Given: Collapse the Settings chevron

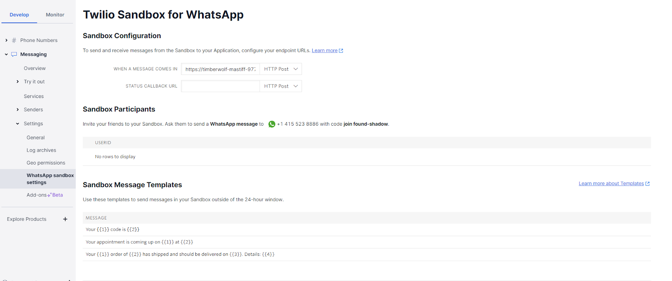Looking at the screenshot, I should click(x=18, y=124).
